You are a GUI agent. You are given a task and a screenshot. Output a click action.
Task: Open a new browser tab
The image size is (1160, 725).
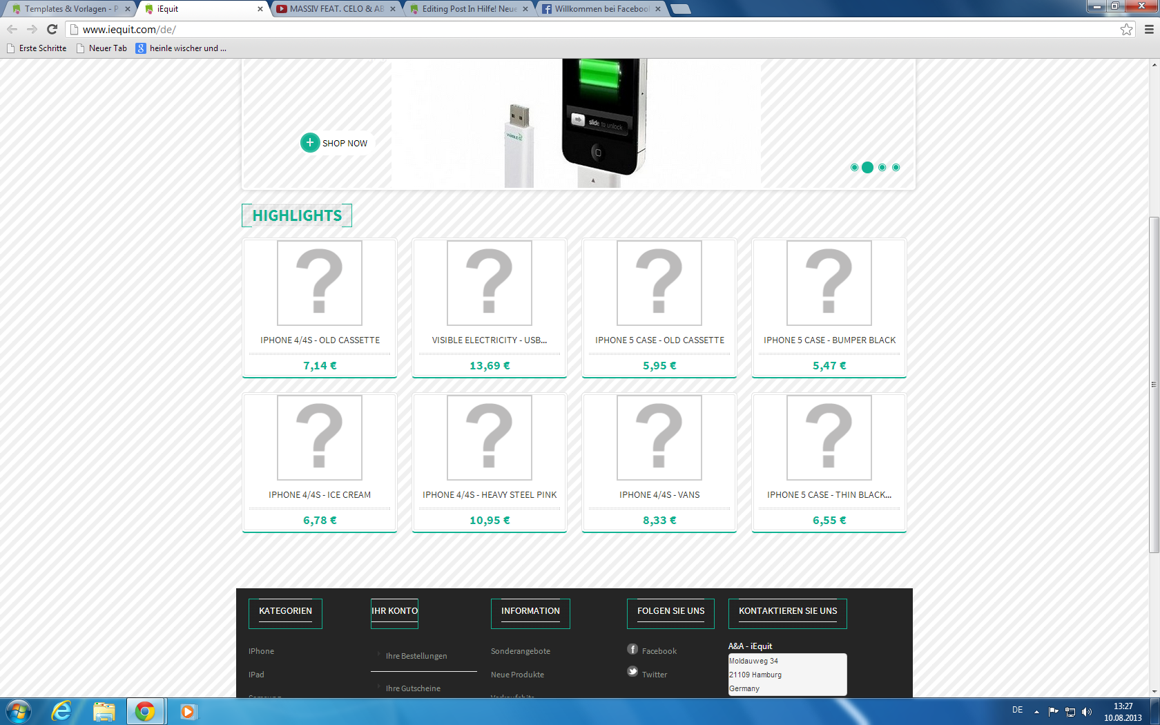point(681,9)
